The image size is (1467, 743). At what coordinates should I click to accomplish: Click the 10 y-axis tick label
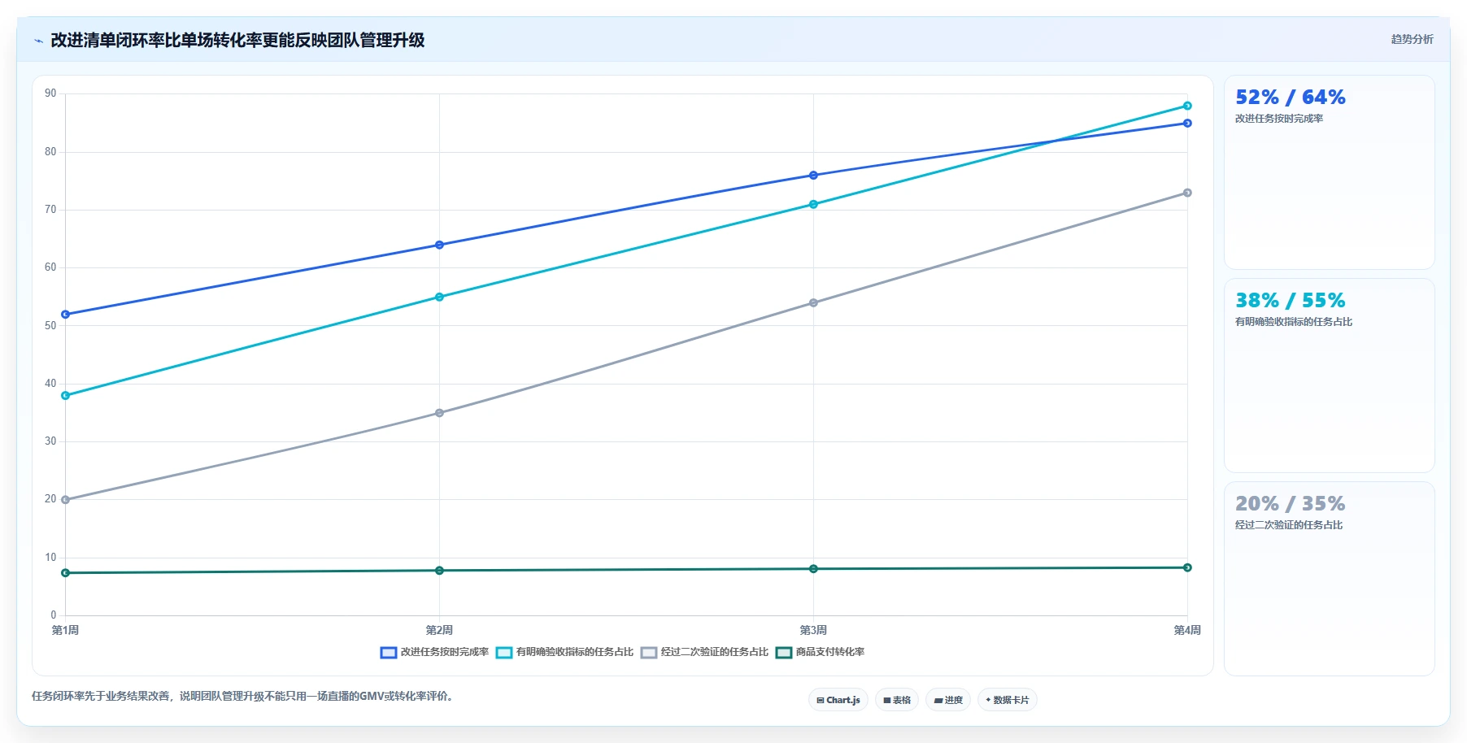[x=50, y=558]
